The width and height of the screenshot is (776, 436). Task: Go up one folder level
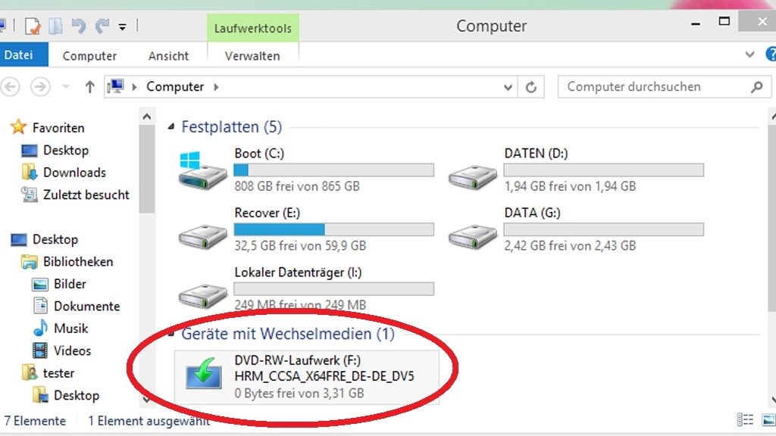[x=89, y=87]
